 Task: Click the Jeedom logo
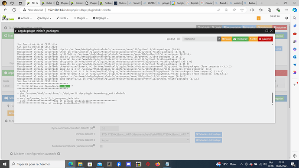point(8,18)
